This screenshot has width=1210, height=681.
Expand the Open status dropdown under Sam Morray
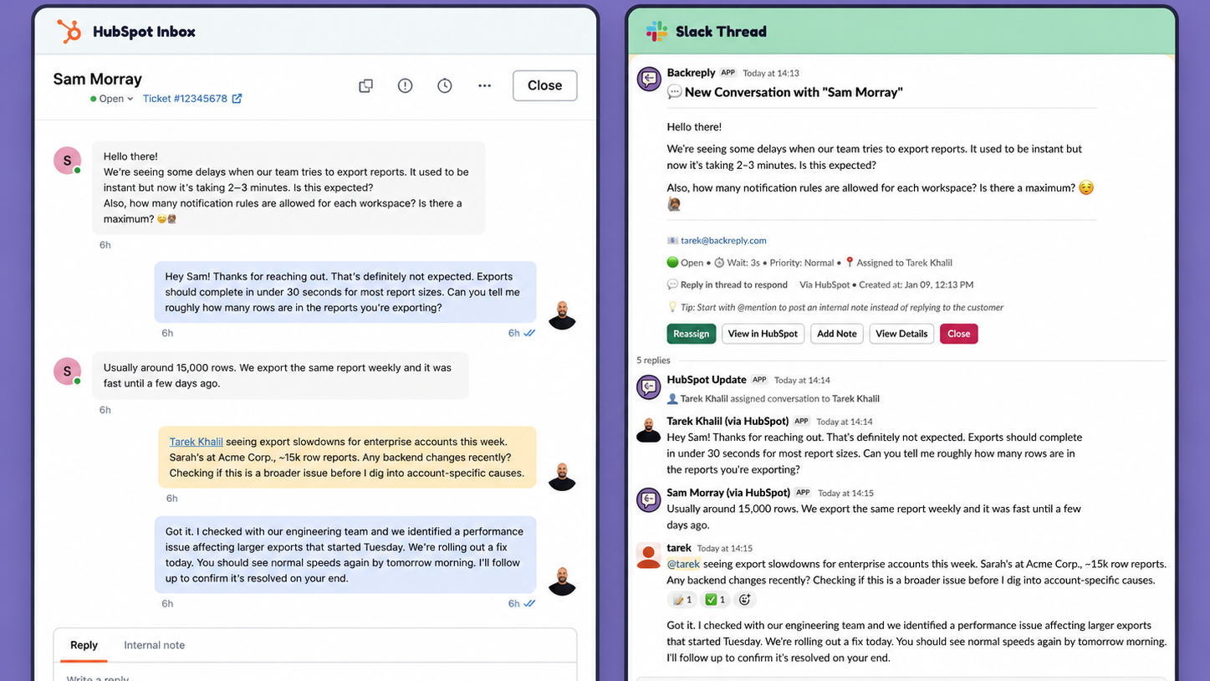pyautogui.click(x=112, y=99)
